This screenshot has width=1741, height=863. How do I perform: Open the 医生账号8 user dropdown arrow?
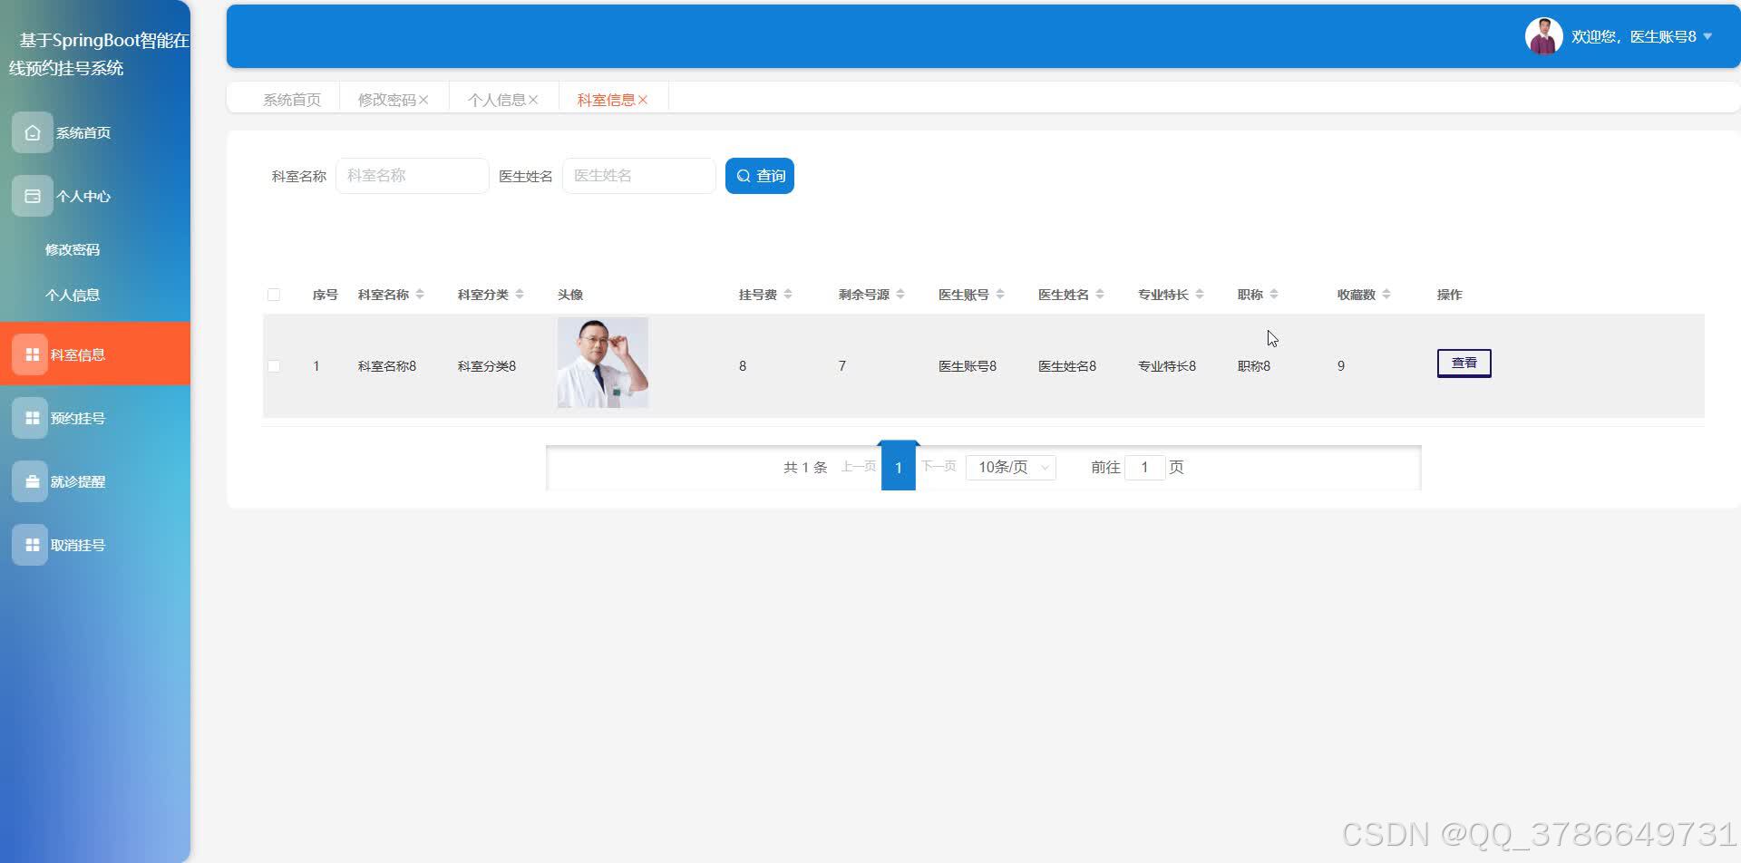point(1707,37)
